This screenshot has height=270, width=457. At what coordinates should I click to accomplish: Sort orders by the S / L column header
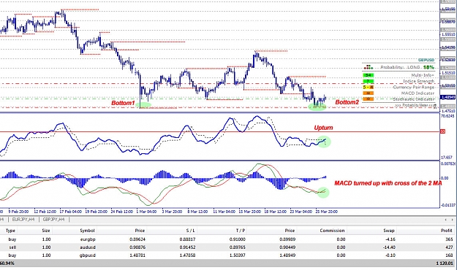pos(191,231)
